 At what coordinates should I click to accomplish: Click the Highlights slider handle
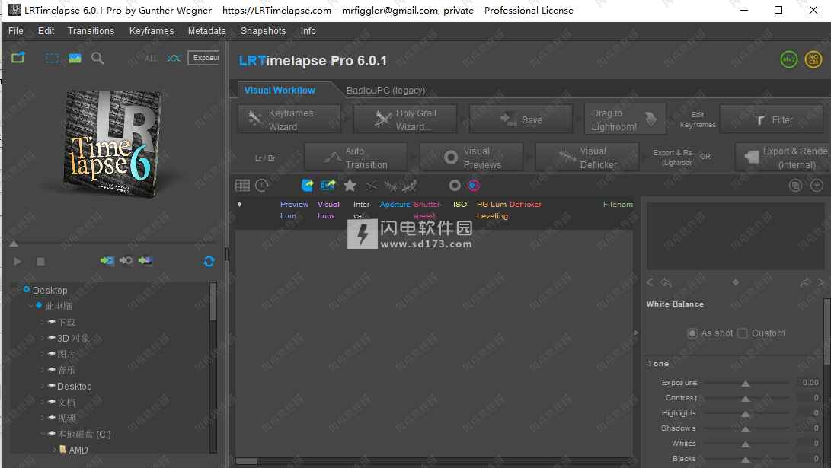[746, 413]
